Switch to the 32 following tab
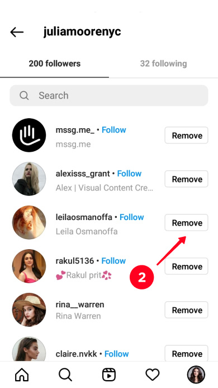The height and width of the screenshot is (388, 218). [x=163, y=64]
